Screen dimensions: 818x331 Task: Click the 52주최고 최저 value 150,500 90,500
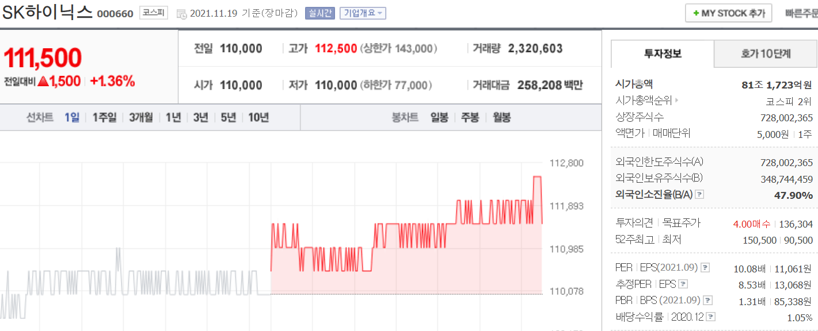click(778, 240)
